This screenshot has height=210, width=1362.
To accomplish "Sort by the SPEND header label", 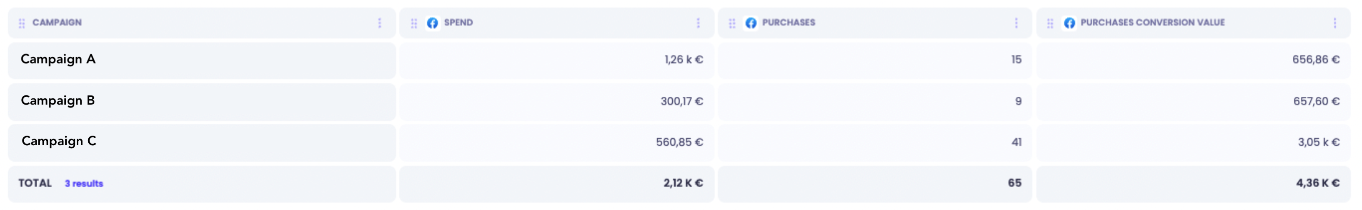I will (x=458, y=23).
